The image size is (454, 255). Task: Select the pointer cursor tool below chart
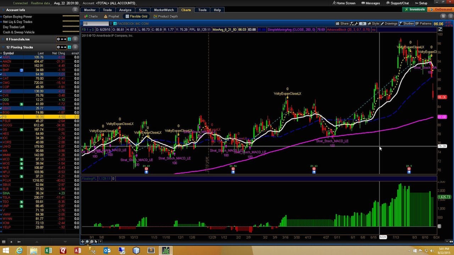click(96, 242)
